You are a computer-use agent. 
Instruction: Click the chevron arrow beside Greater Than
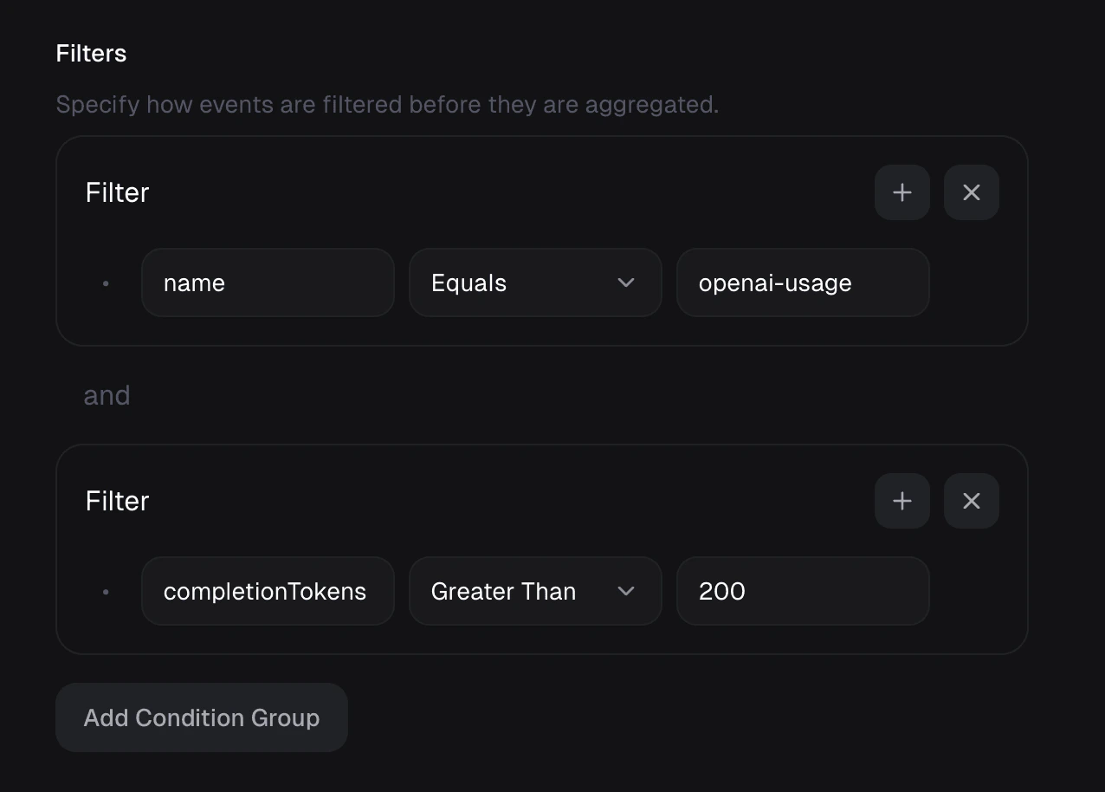pos(626,591)
